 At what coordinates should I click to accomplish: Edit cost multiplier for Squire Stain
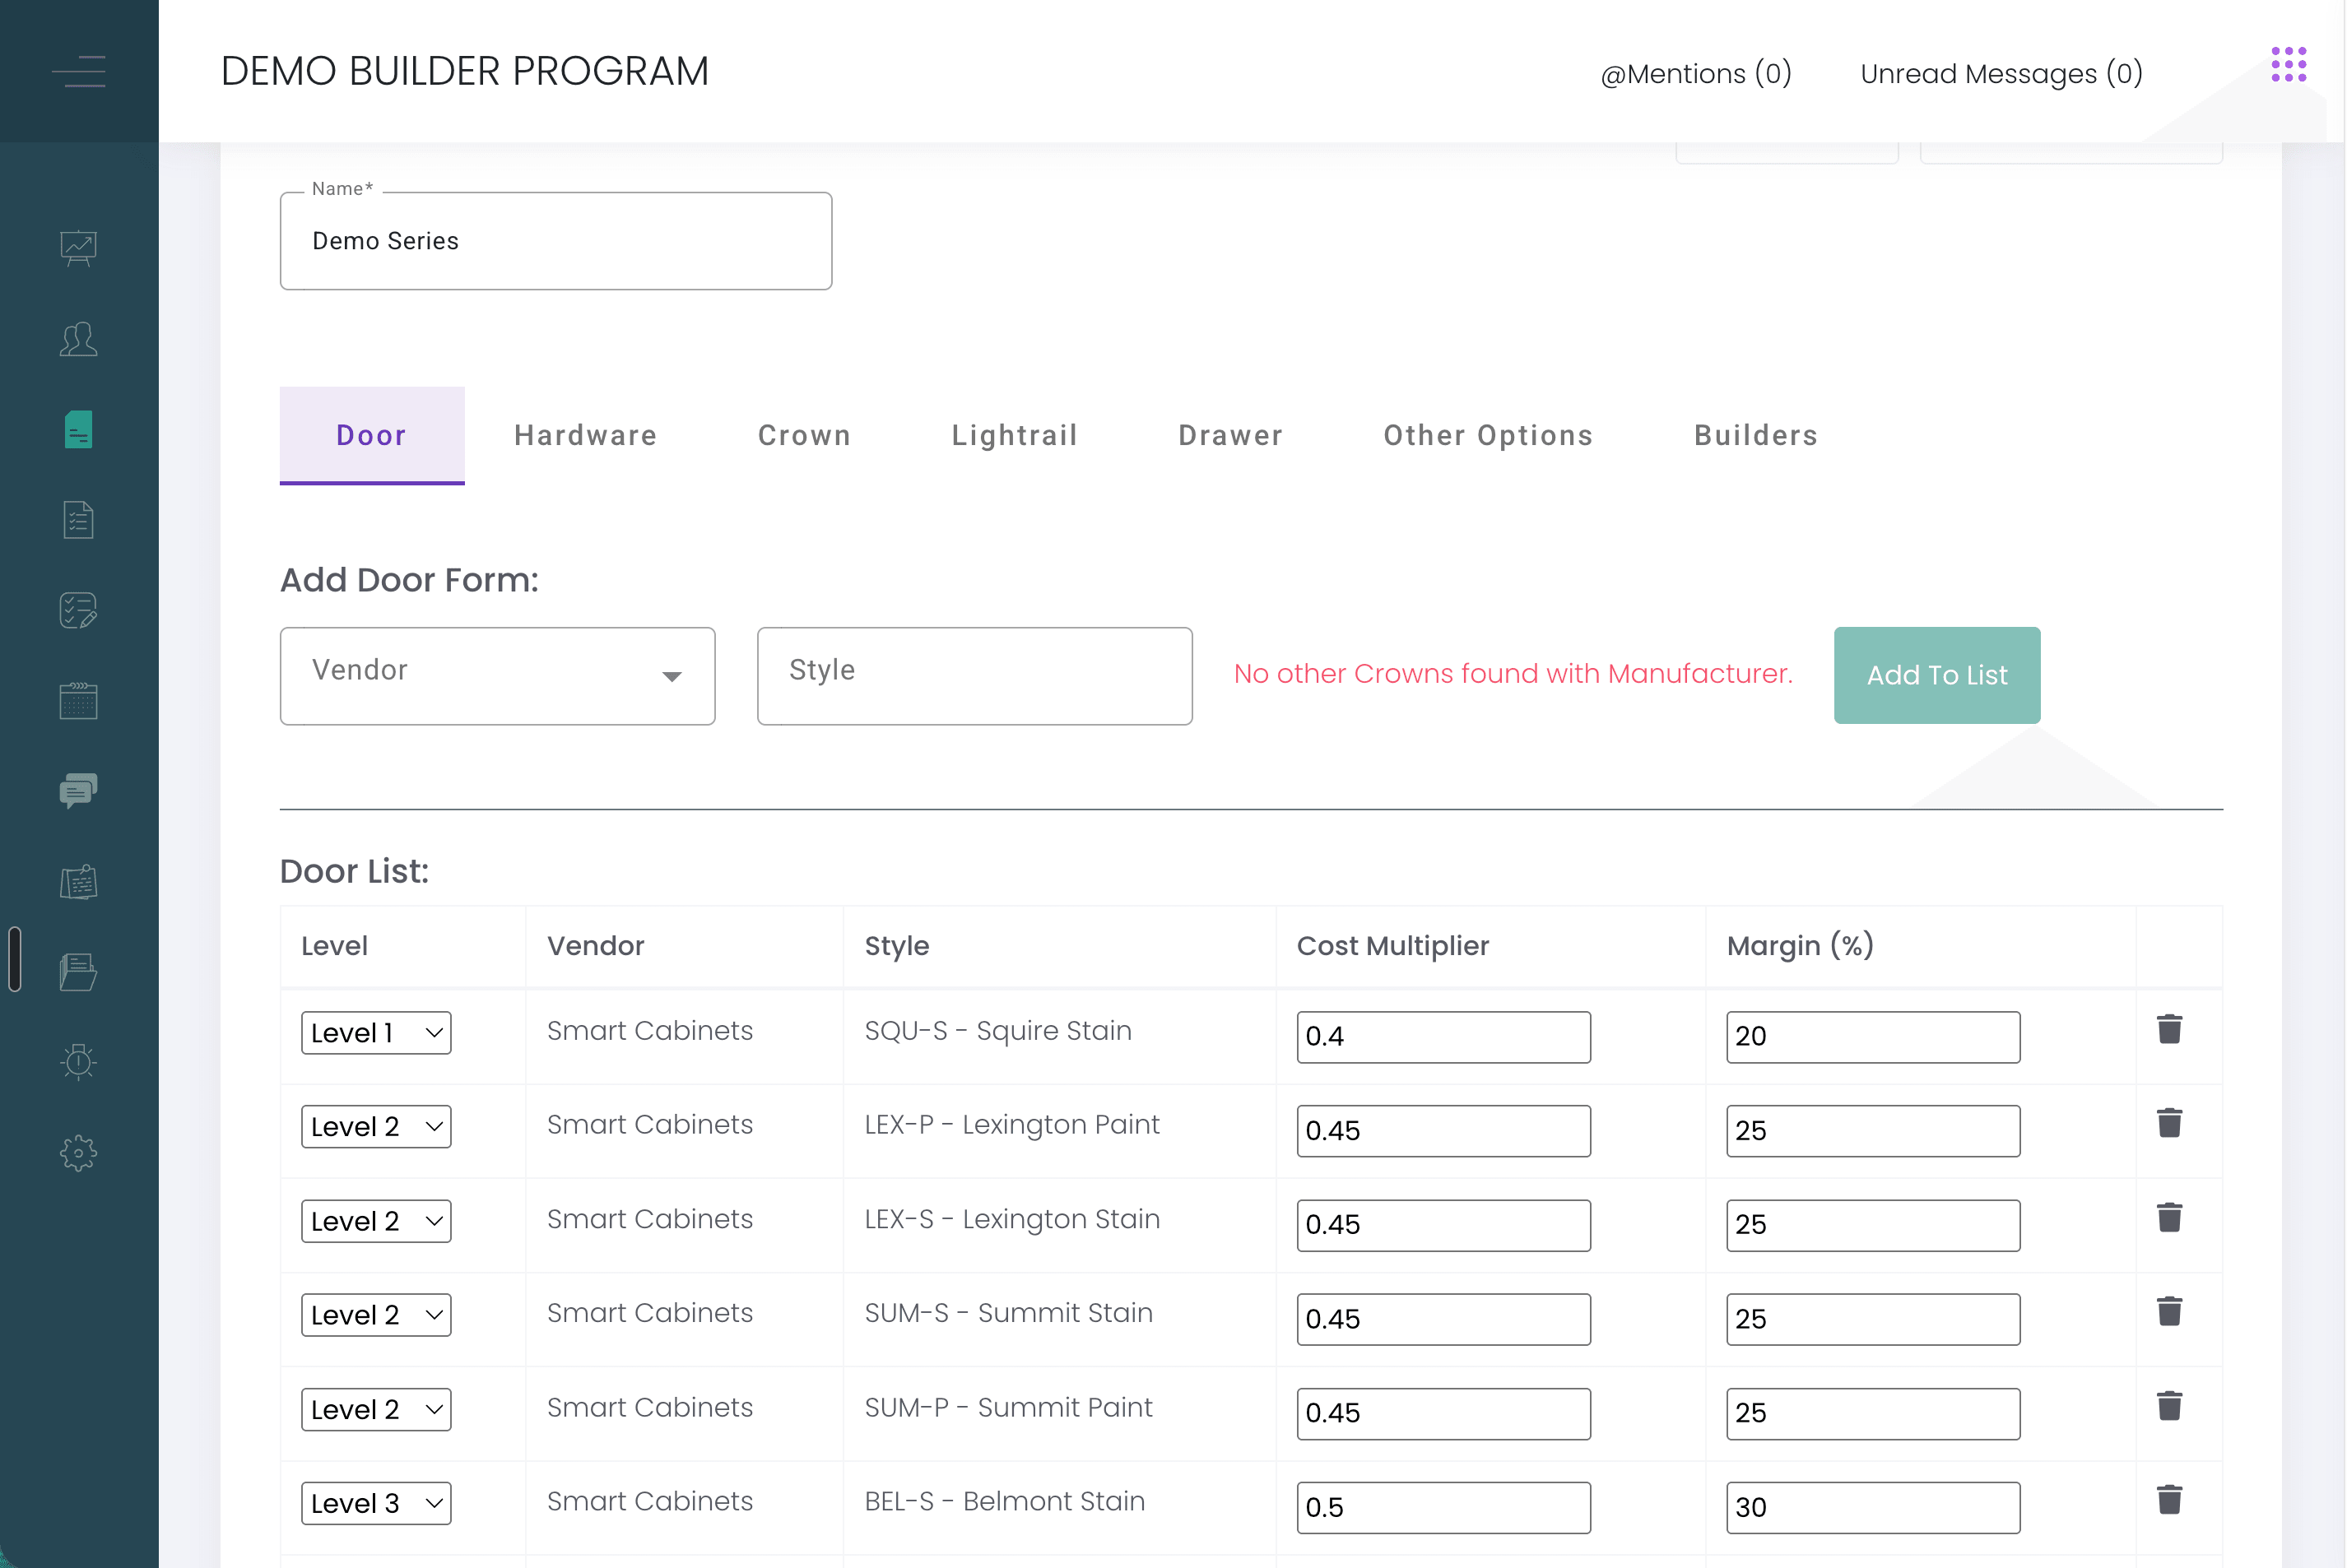[x=1443, y=1037]
